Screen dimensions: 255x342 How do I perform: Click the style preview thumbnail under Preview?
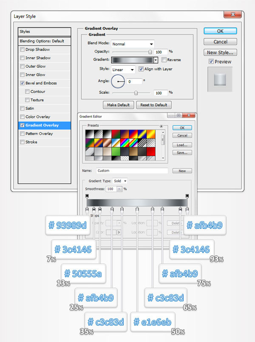(220, 79)
